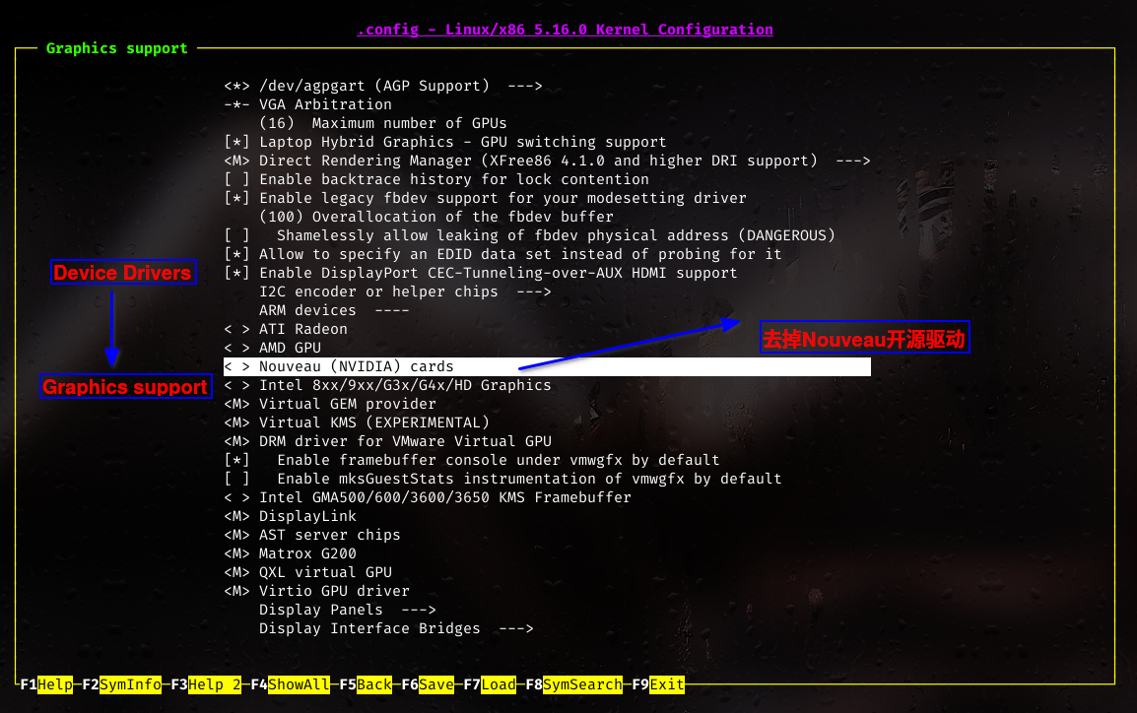Expand the Display Panels submenu
Screen dimensions: 1137x713
click(x=347, y=610)
